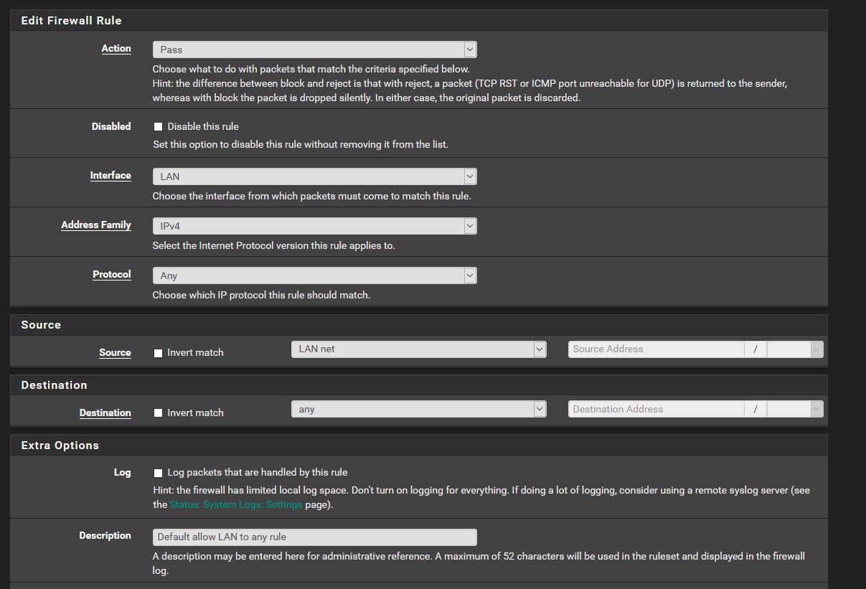866x589 pixels.
Task: Open the Interface dropdown showing LAN
Action: 314,176
